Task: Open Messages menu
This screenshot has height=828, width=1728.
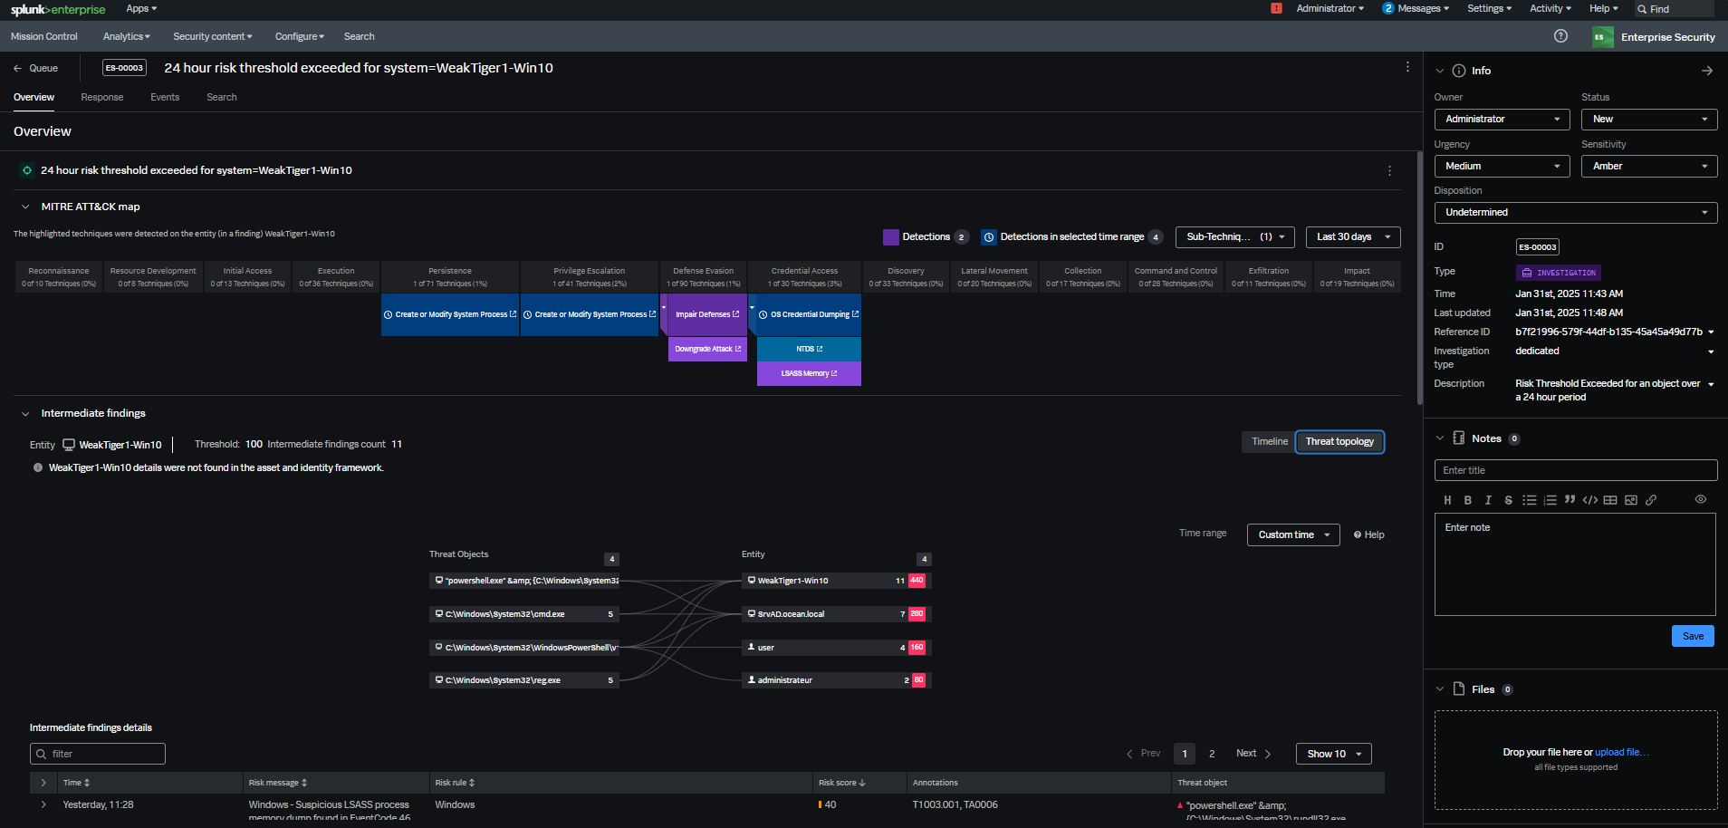Action: [x=1416, y=8]
